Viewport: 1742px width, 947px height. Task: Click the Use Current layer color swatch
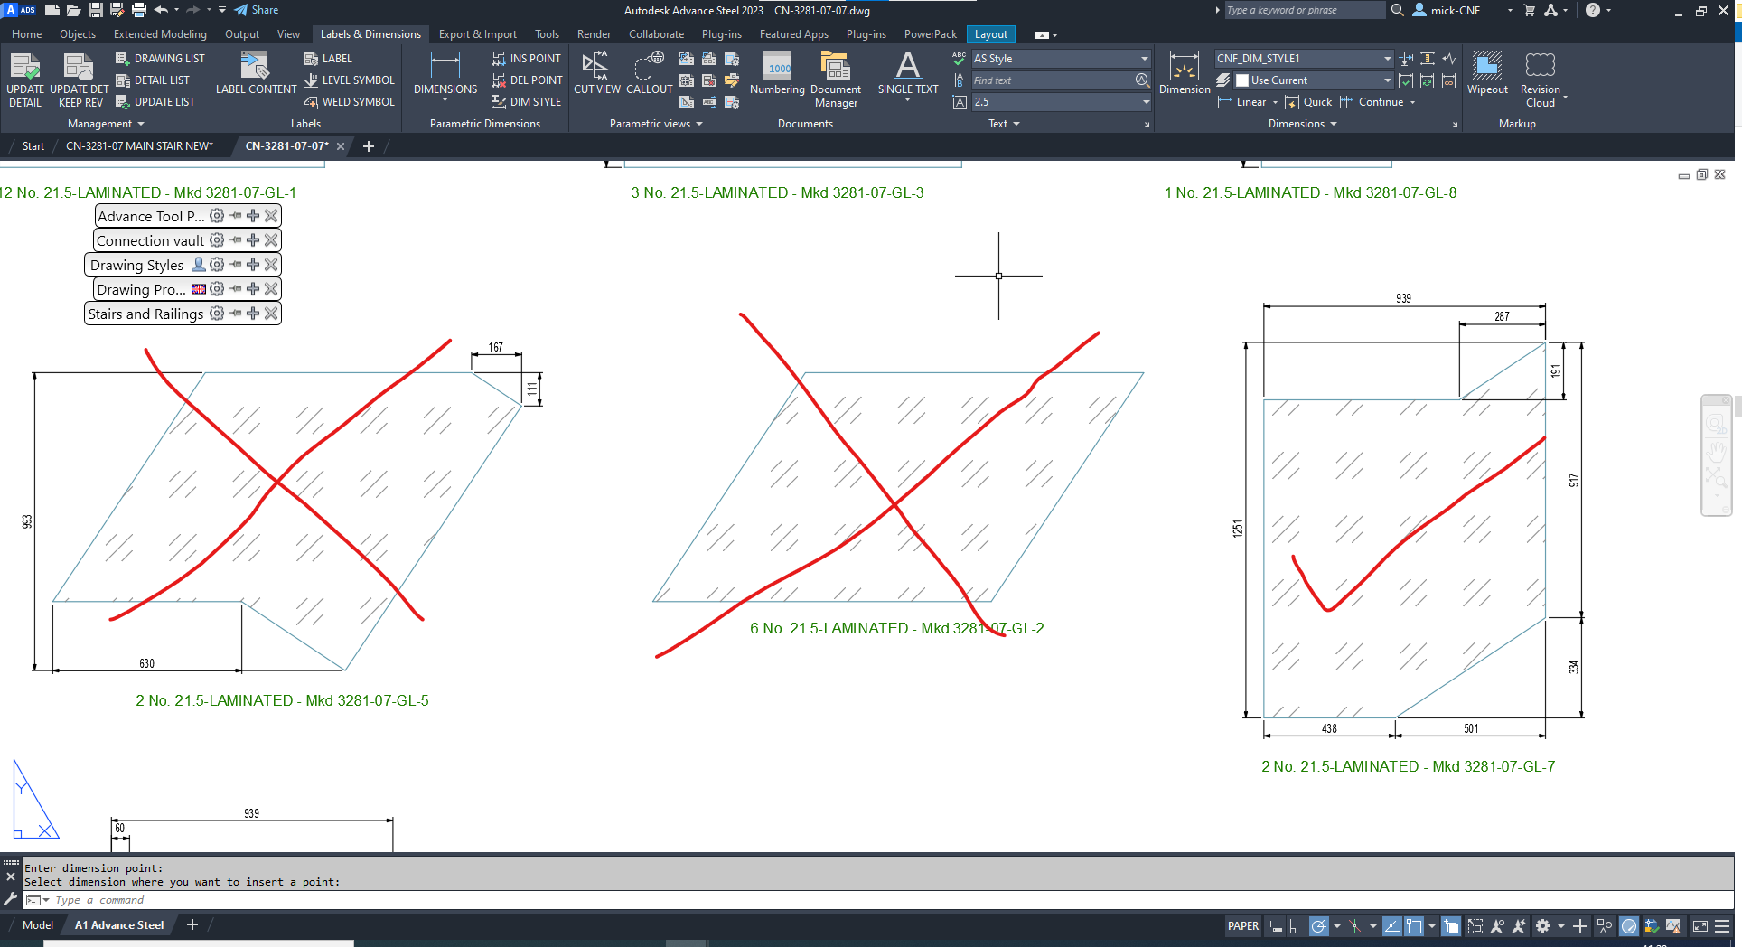click(1242, 80)
